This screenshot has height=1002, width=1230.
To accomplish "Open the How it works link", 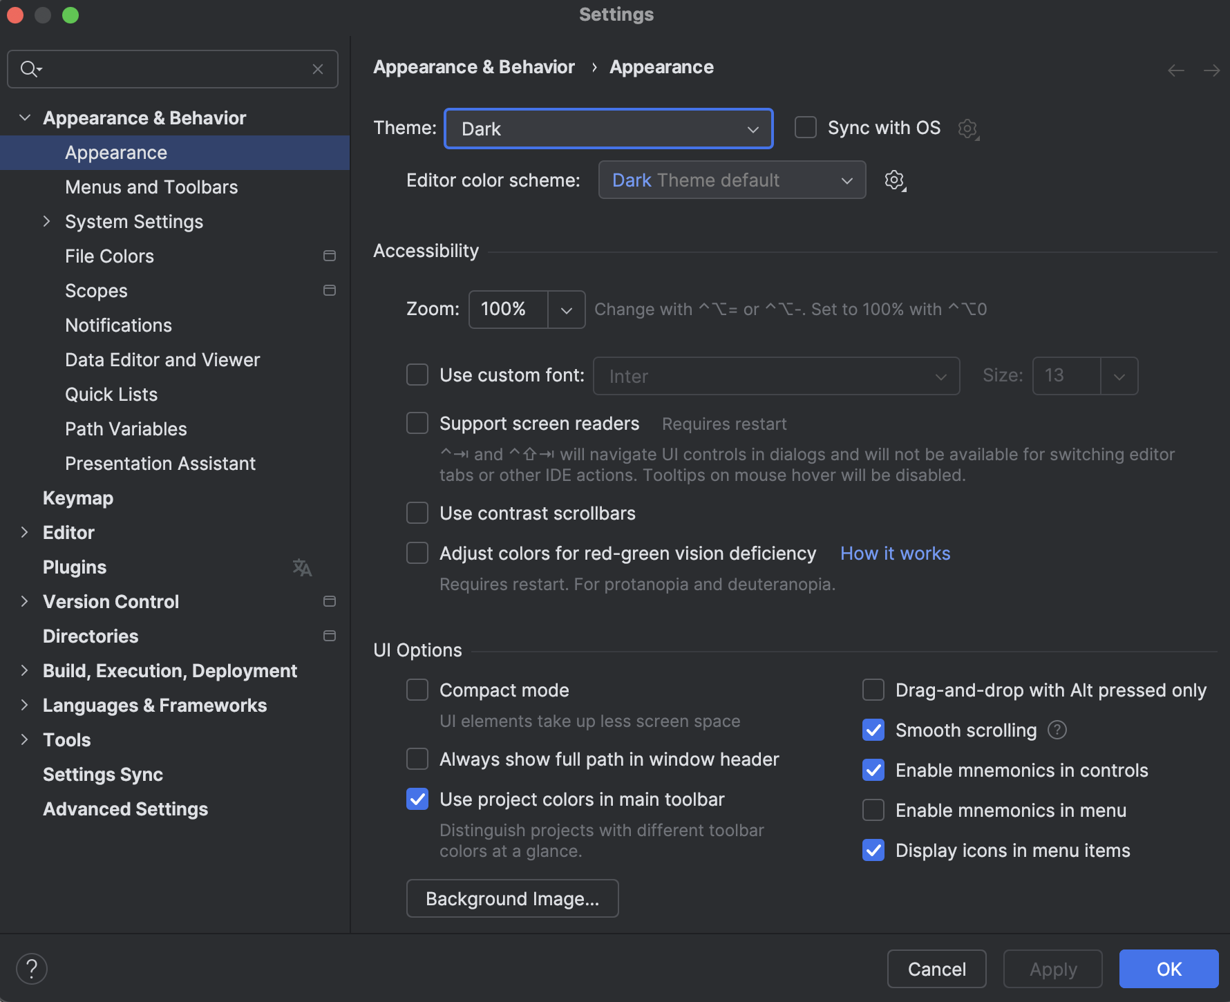I will pos(894,553).
